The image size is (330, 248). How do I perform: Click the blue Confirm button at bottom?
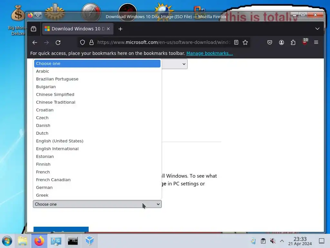(x=61, y=230)
